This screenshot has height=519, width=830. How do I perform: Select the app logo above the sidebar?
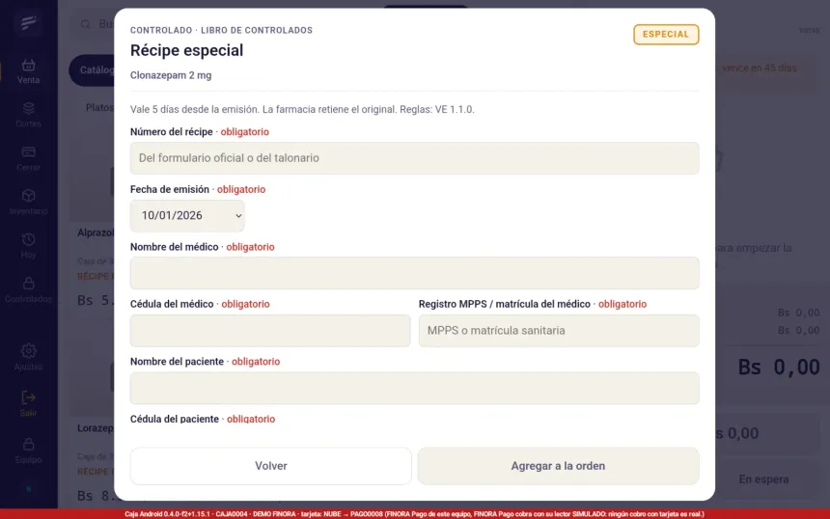coord(29,22)
